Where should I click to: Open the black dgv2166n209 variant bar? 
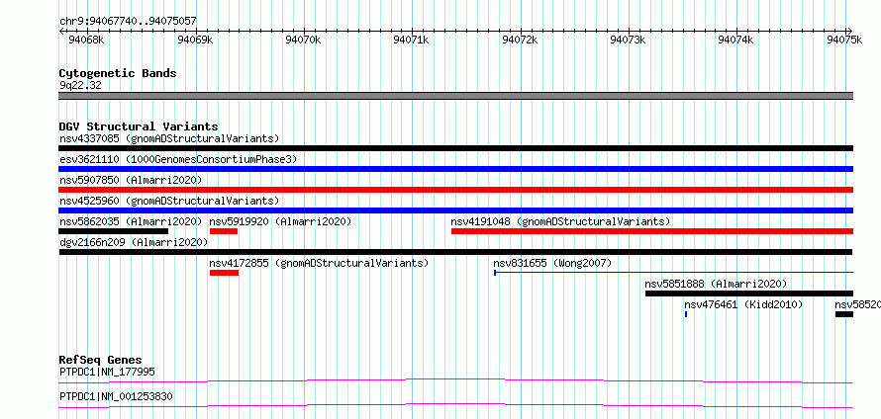[x=455, y=252]
